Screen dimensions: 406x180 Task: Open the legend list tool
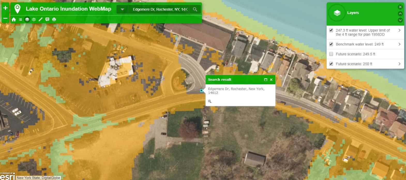click(x=20, y=19)
